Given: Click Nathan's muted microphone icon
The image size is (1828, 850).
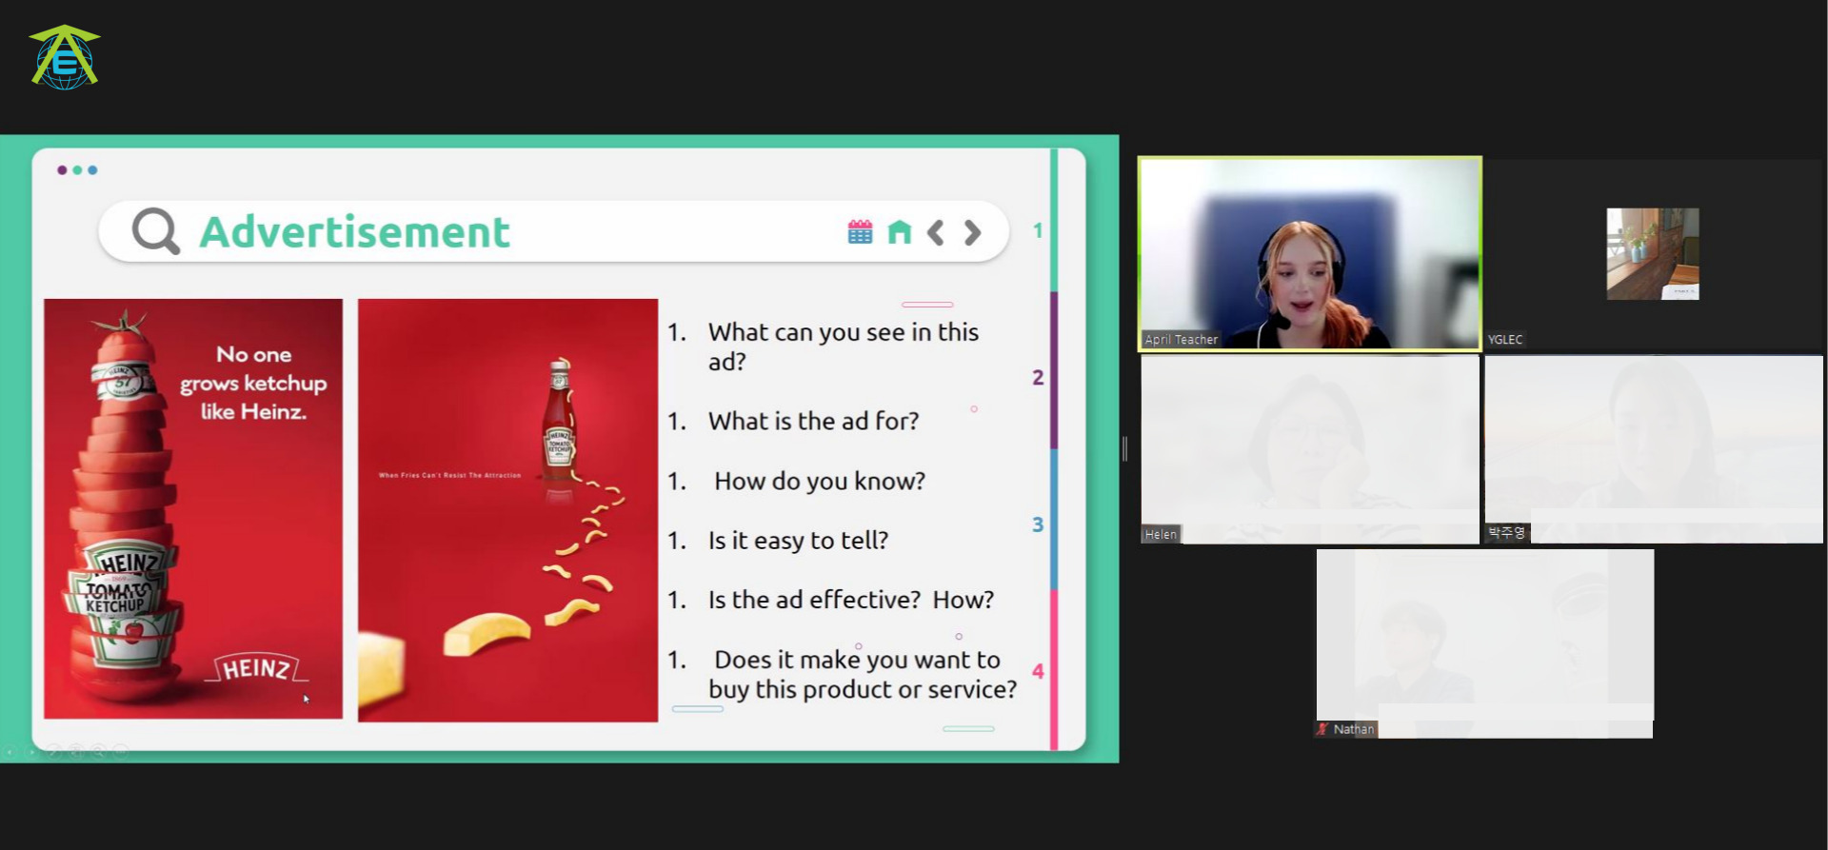Looking at the screenshot, I should click(x=1322, y=729).
